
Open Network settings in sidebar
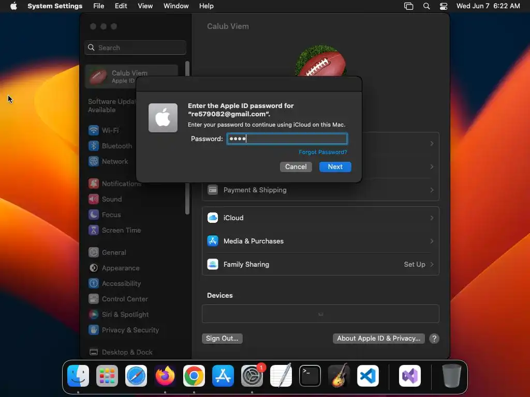[x=108, y=161]
